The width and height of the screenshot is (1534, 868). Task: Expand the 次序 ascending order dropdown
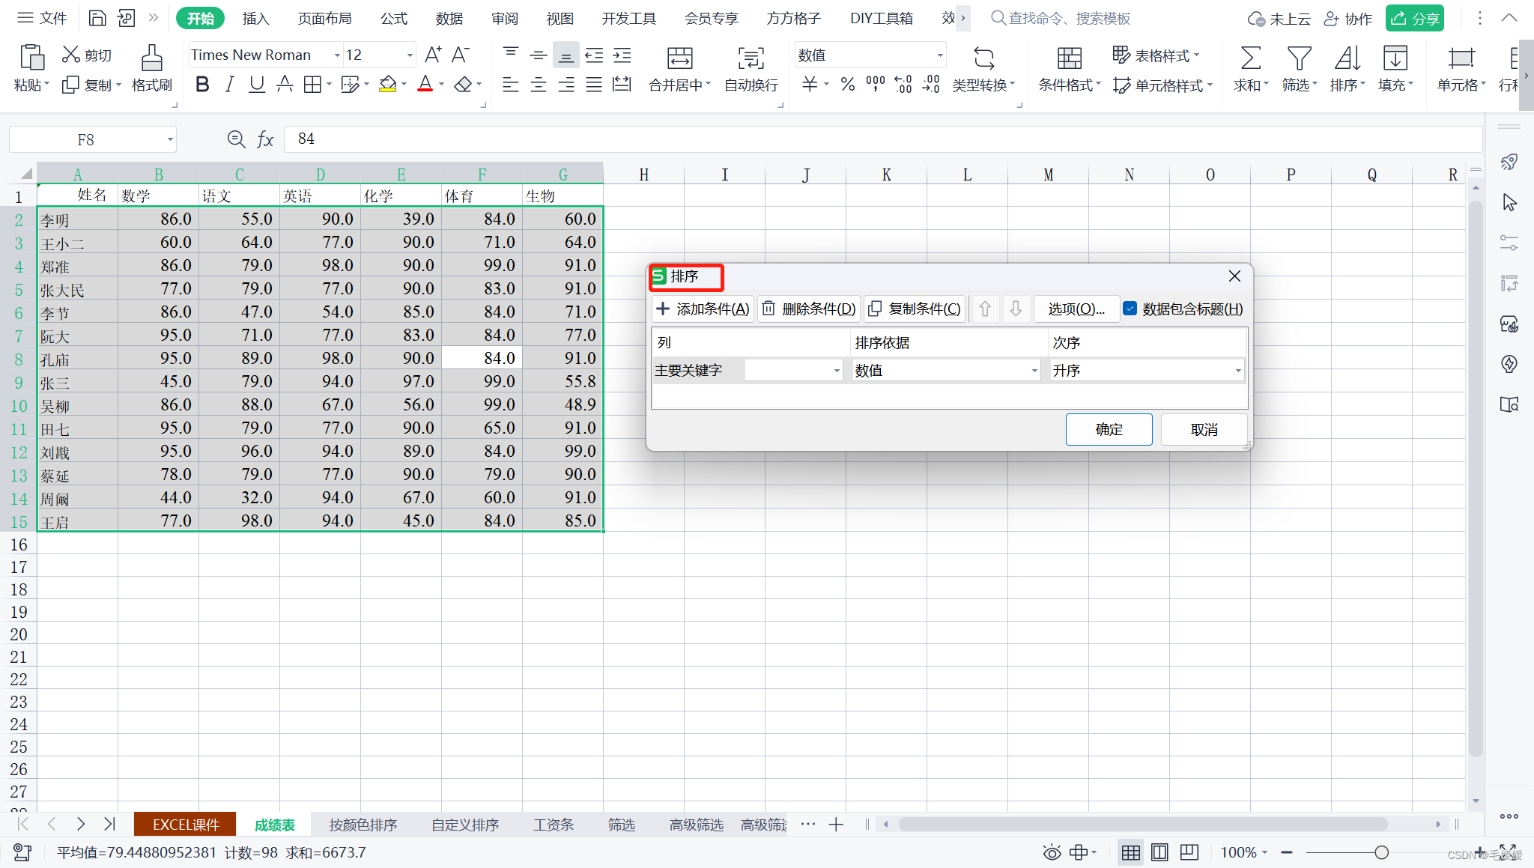click(x=1237, y=371)
